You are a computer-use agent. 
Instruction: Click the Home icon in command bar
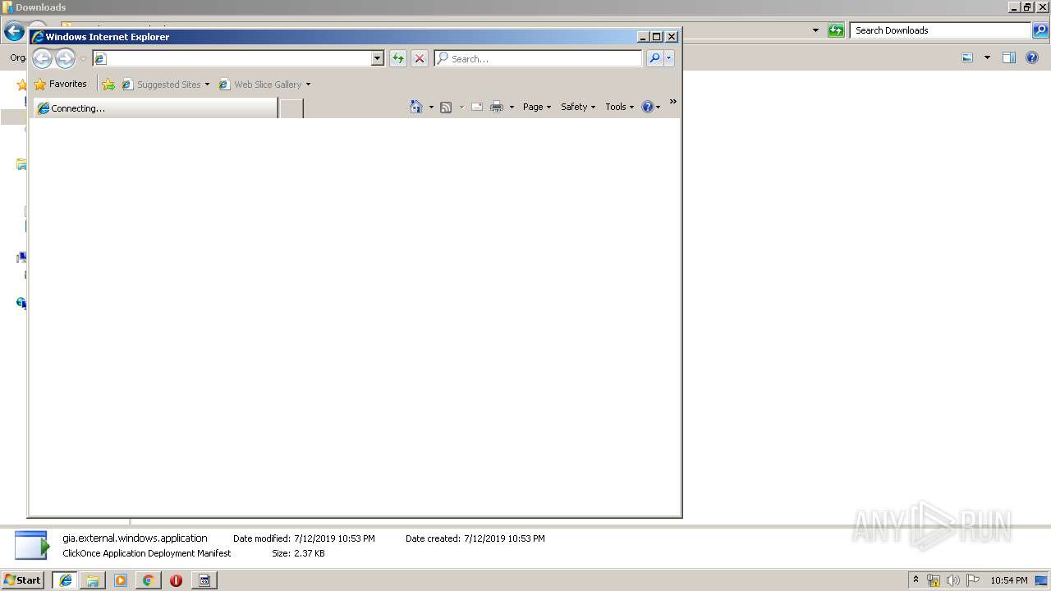(416, 107)
